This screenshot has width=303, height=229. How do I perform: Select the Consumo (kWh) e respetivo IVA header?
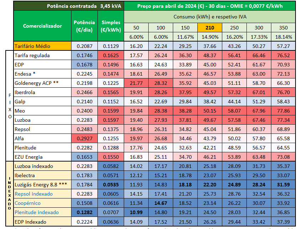click(x=209, y=17)
